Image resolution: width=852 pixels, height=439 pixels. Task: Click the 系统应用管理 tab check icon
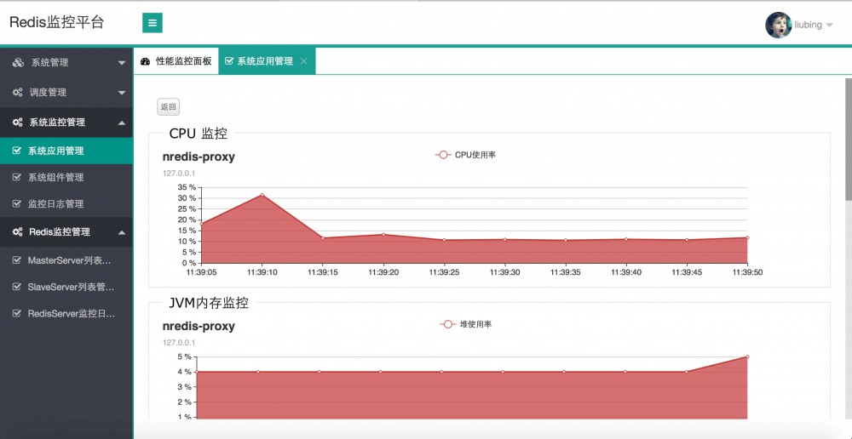click(x=228, y=61)
